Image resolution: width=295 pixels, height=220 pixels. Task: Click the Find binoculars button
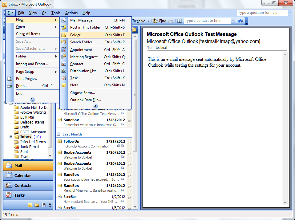[x=160, y=21]
